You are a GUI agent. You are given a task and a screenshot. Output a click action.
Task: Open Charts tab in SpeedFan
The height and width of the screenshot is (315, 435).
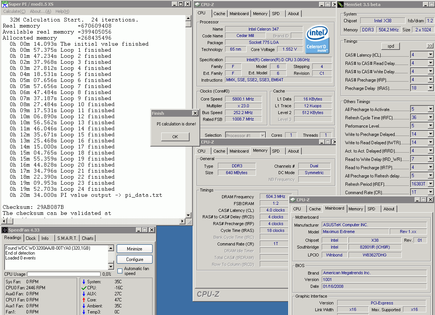click(x=88, y=238)
